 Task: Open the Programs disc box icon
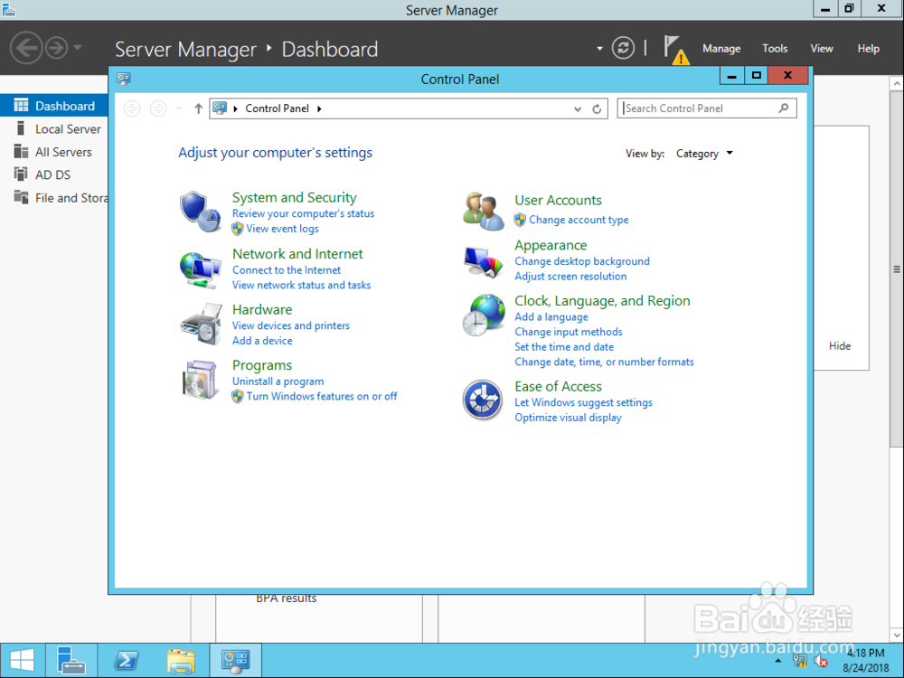[200, 380]
